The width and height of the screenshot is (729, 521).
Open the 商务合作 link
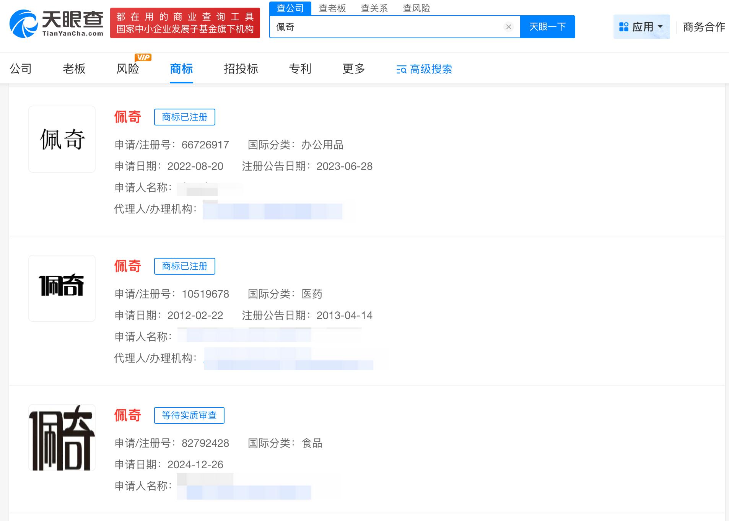(x=704, y=27)
